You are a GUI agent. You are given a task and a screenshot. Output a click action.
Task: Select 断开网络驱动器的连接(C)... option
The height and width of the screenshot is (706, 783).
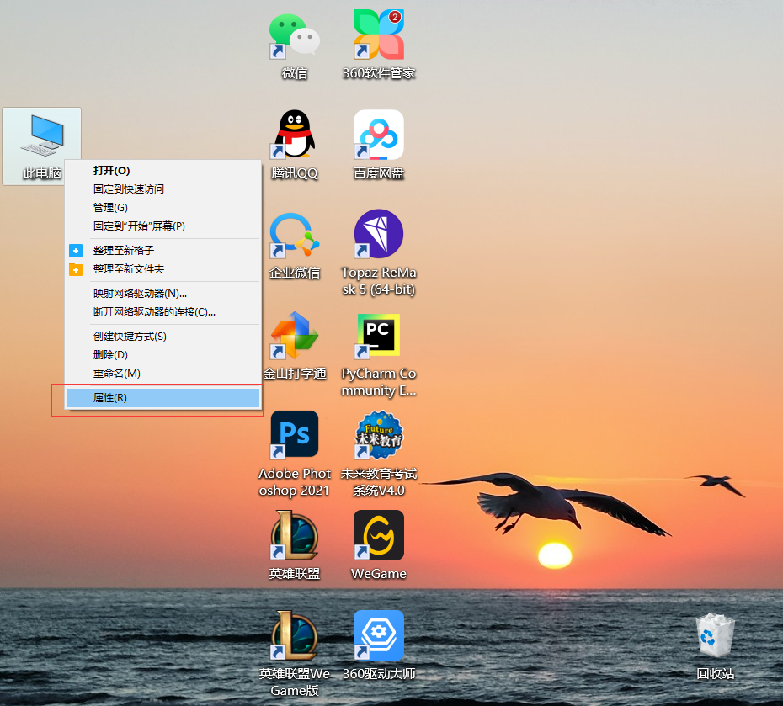pyautogui.click(x=162, y=312)
